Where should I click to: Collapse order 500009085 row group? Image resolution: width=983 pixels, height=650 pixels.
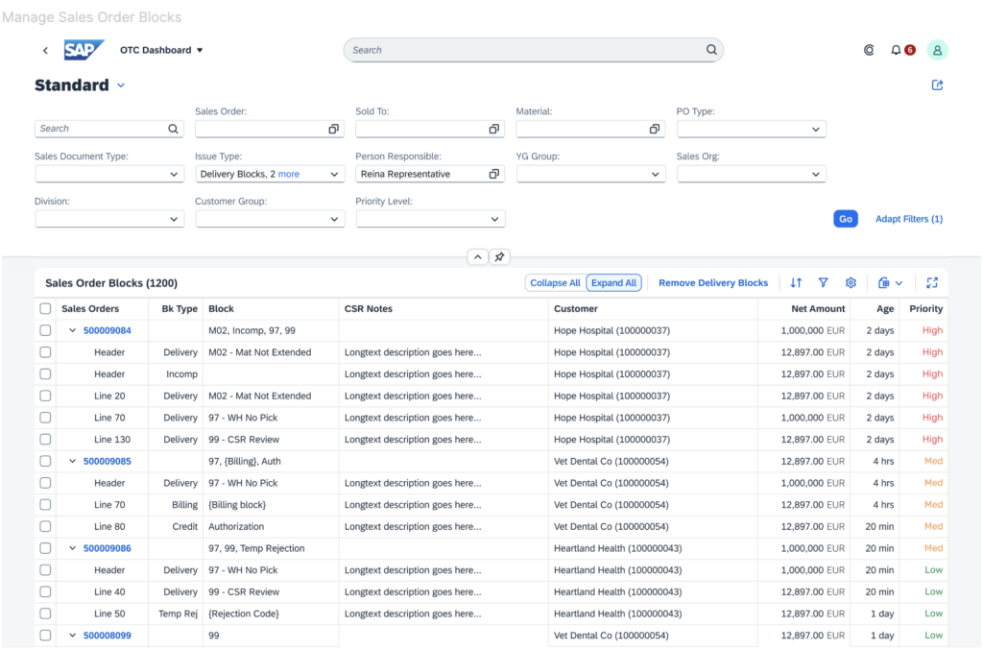(72, 461)
